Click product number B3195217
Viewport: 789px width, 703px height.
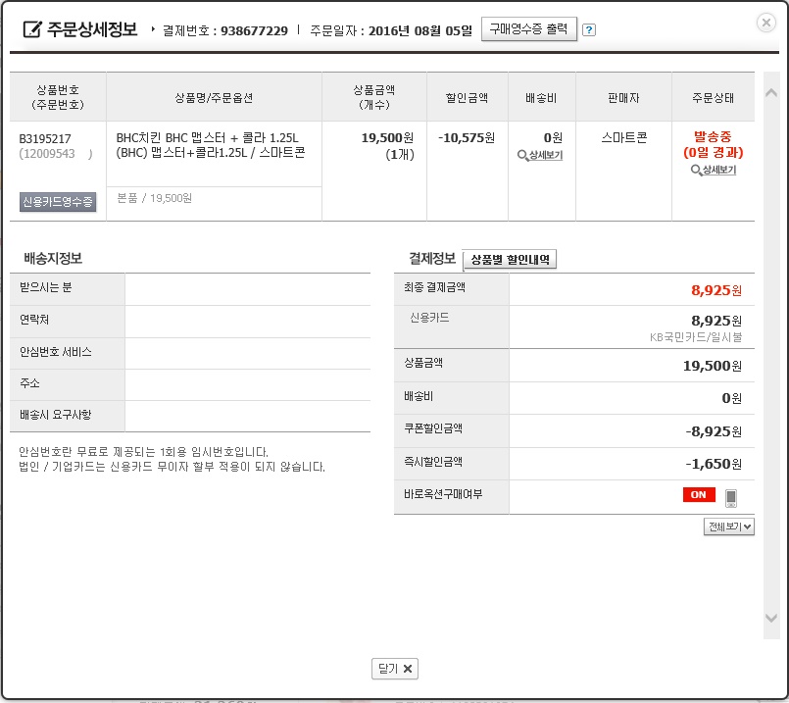pos(45,138)
